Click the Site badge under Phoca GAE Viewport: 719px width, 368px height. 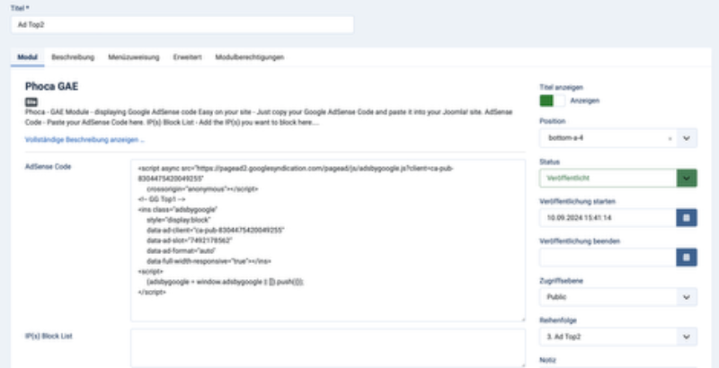click(31, 102)
